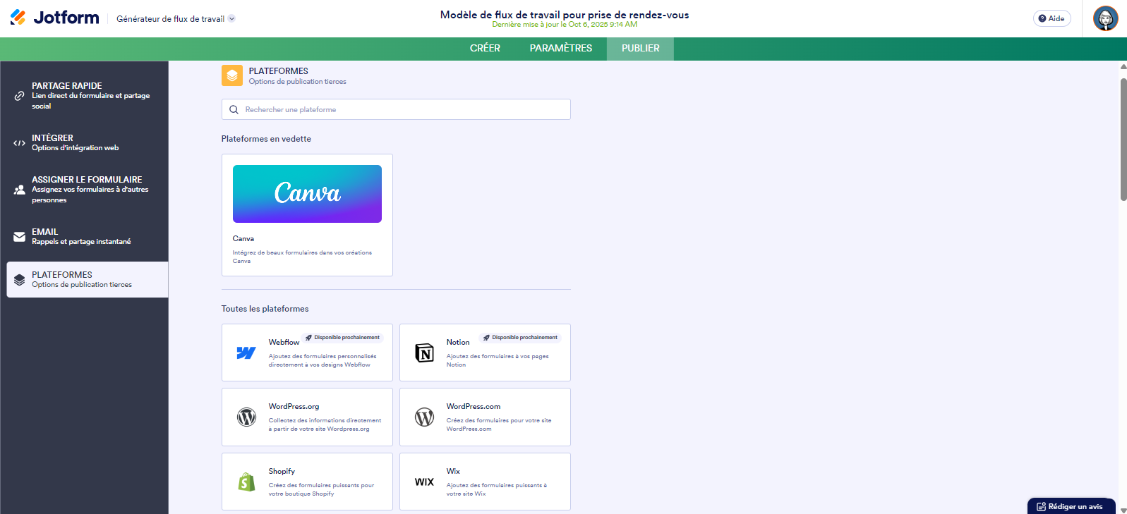Image resolution: width=1127 pixels, height=514 pixels.
Task: Click the link icon beside Partage Rapide
Action: [20, 96]
